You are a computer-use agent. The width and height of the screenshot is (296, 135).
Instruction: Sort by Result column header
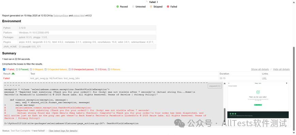[x=16, y=74]
